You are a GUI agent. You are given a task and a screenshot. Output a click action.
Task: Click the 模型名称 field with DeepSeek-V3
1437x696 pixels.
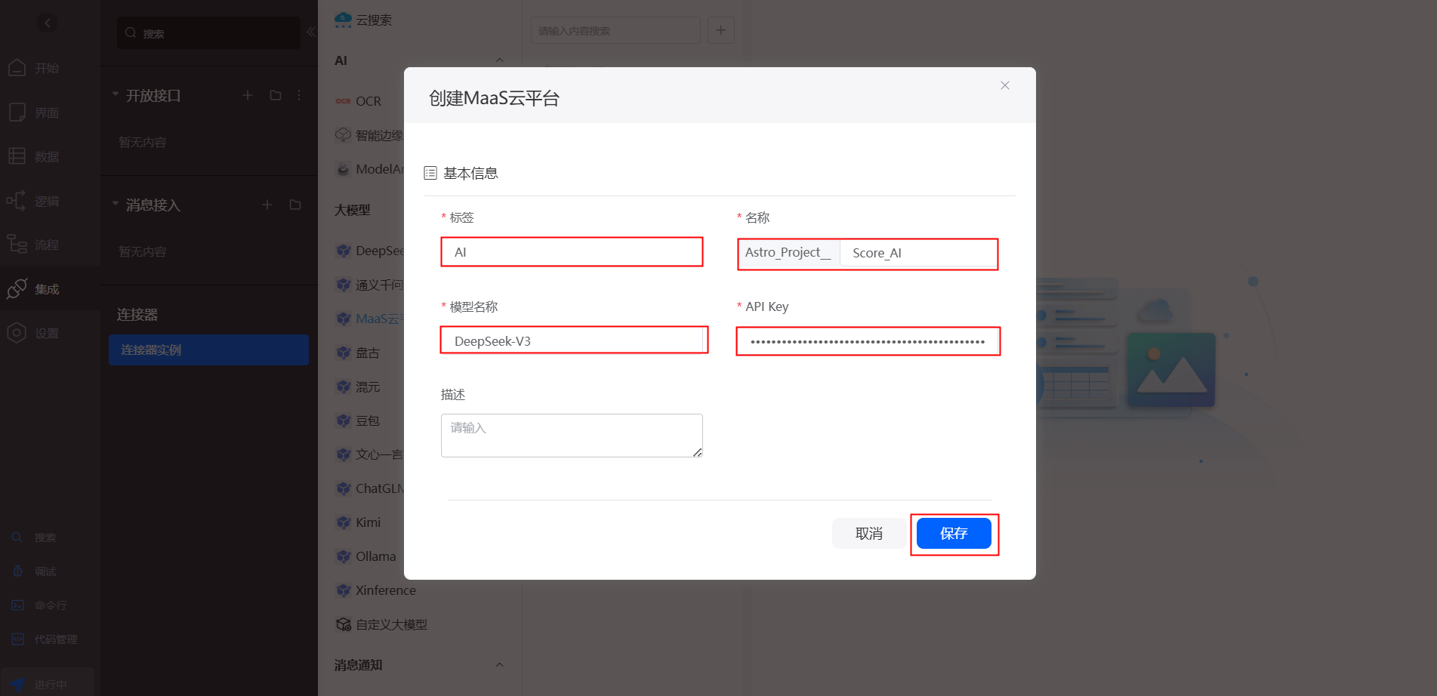coord(573,340)
